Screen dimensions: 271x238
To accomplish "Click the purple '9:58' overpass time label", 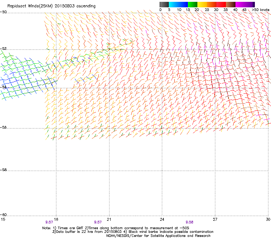I will pos(189,222).
